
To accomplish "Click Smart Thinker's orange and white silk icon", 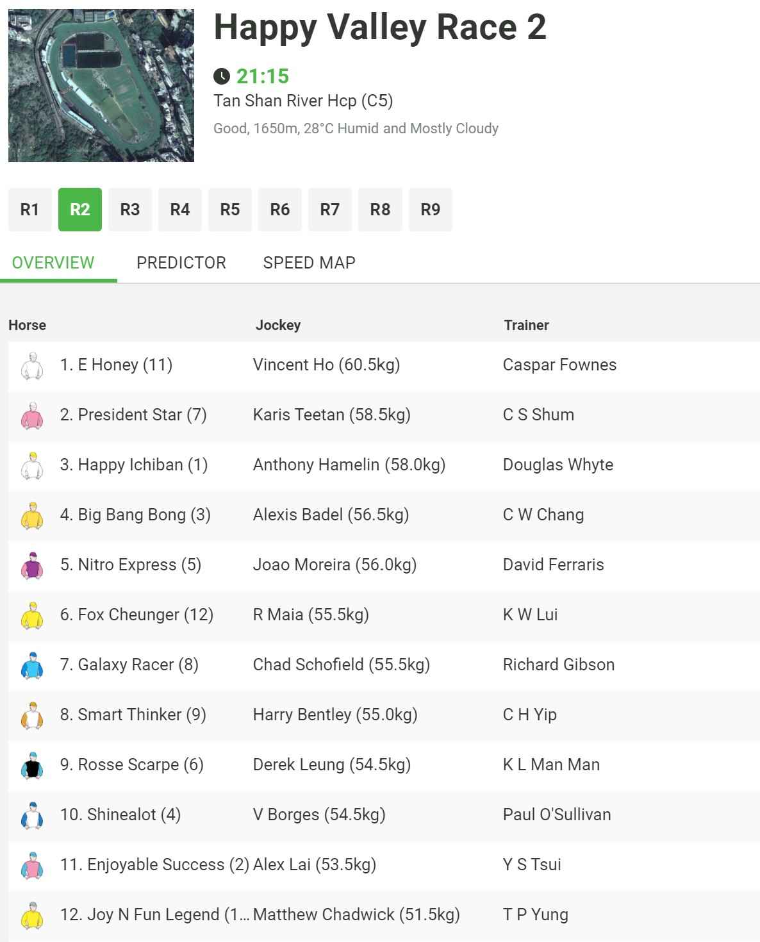I will 31,715.
